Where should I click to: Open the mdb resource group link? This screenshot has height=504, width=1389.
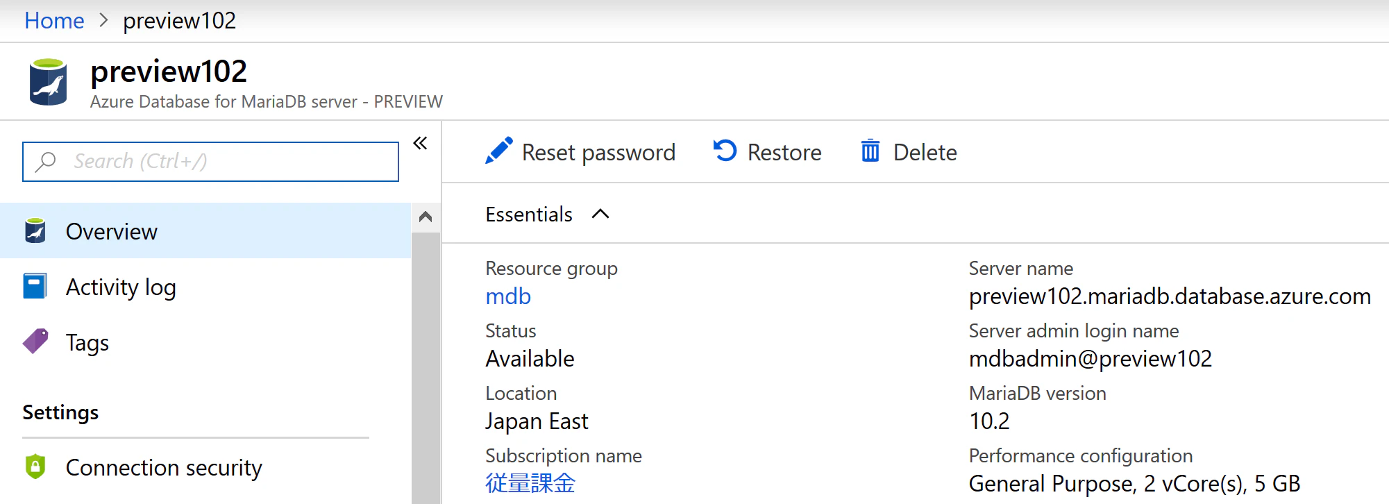(508, 296)
